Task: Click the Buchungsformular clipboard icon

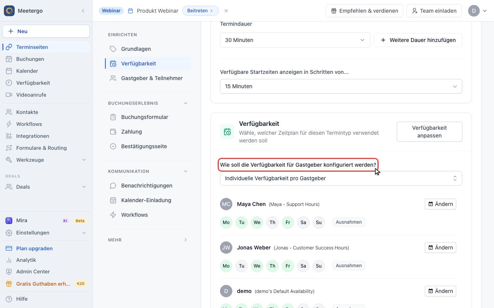Action: [113, 117]
